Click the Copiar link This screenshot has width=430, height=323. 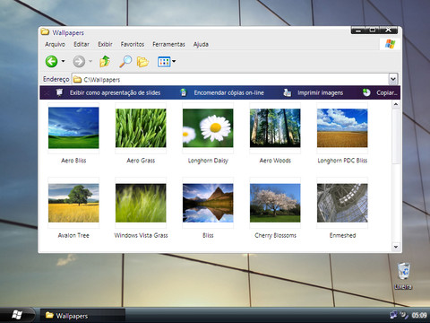point(387,92)
